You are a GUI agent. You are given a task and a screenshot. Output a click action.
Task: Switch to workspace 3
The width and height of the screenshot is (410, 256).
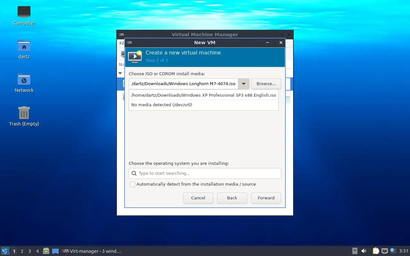[x=29, y=251]
